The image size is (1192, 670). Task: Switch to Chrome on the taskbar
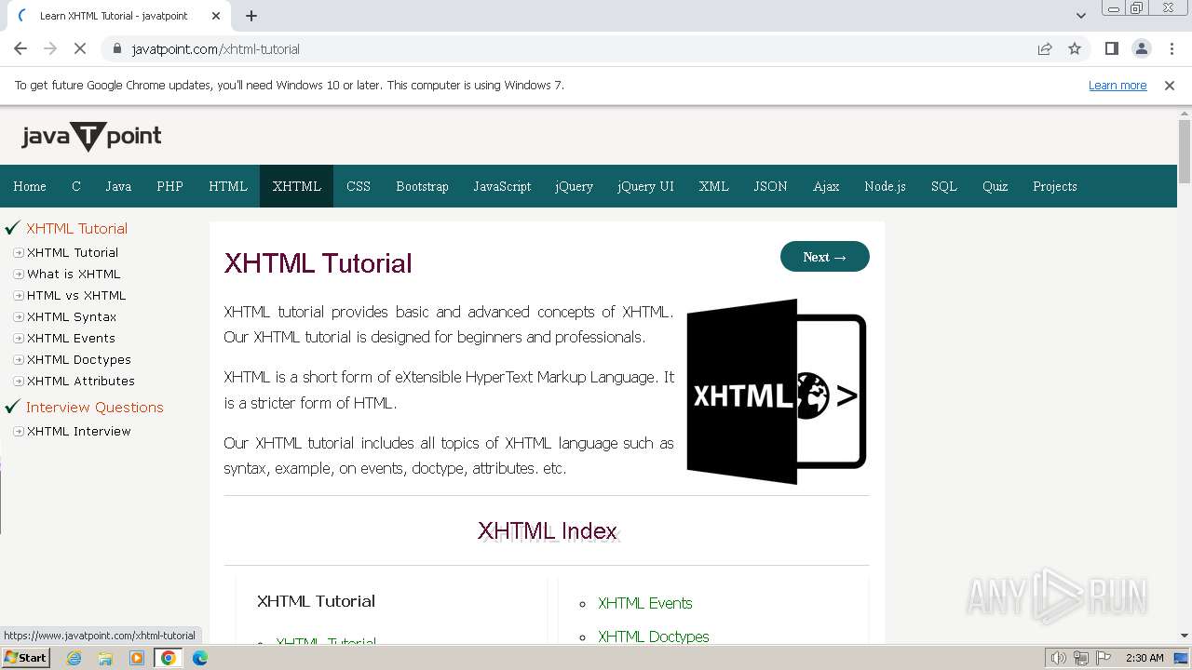coord(168,658)
